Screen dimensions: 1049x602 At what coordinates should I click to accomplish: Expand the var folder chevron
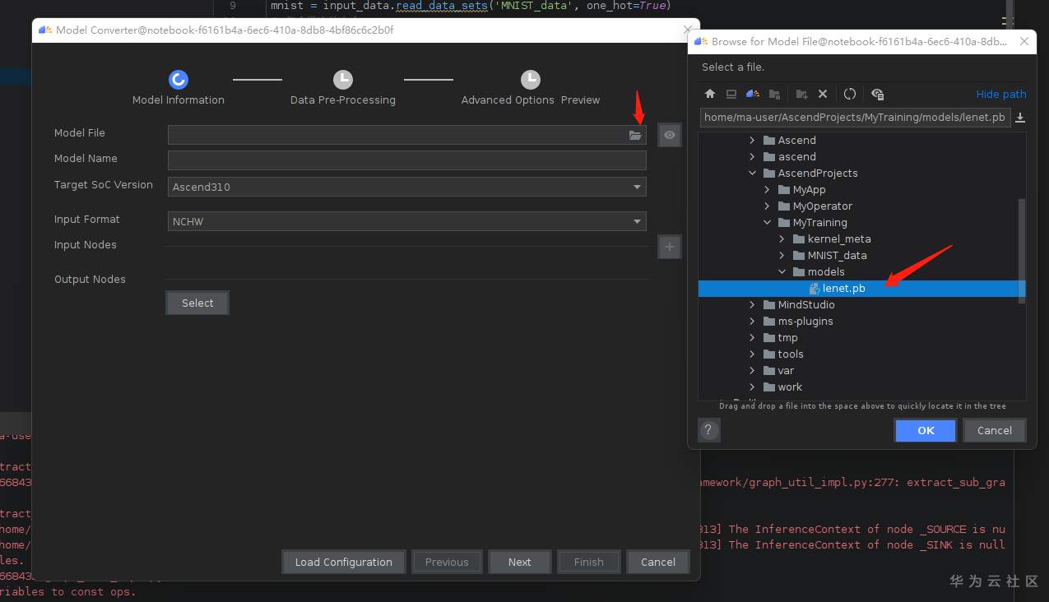(752, 371)
